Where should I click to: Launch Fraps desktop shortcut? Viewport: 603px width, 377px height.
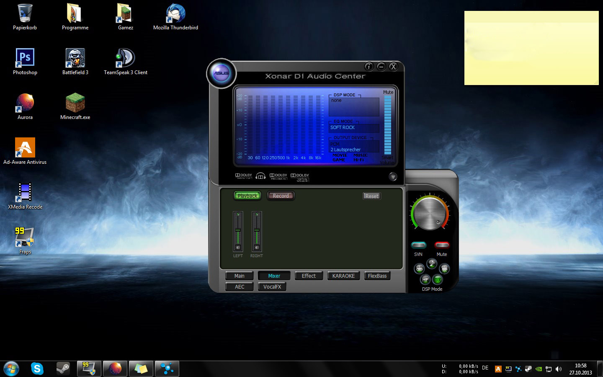coord(25,241)
